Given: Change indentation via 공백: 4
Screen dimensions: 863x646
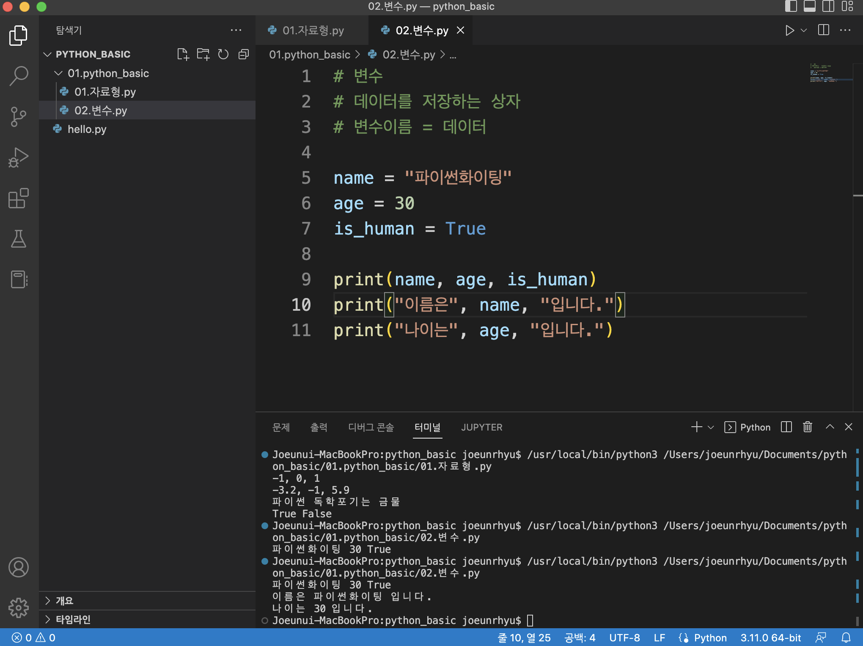Looking at the screenshot, I should tap(580, 638).
